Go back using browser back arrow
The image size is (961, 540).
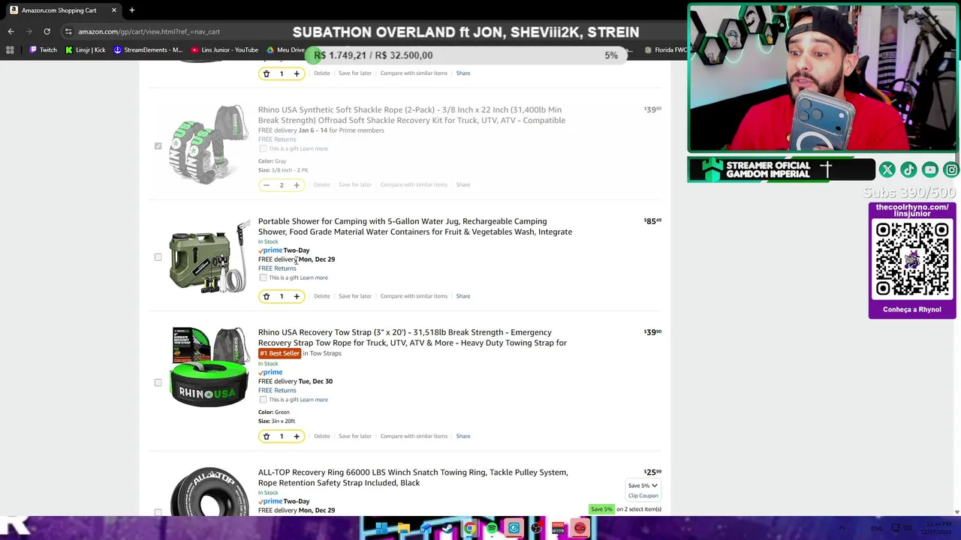click(11, 31)
